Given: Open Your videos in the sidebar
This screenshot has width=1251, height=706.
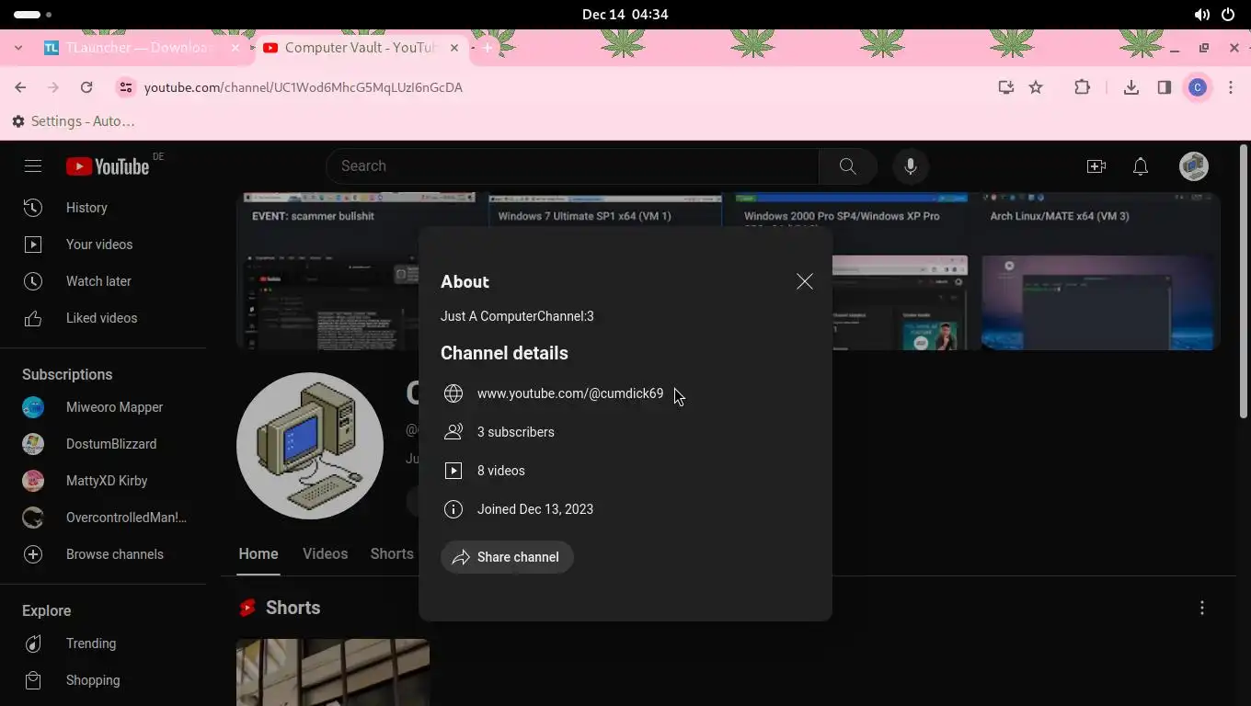Looking at the screenshot, I should coord(103,245).
